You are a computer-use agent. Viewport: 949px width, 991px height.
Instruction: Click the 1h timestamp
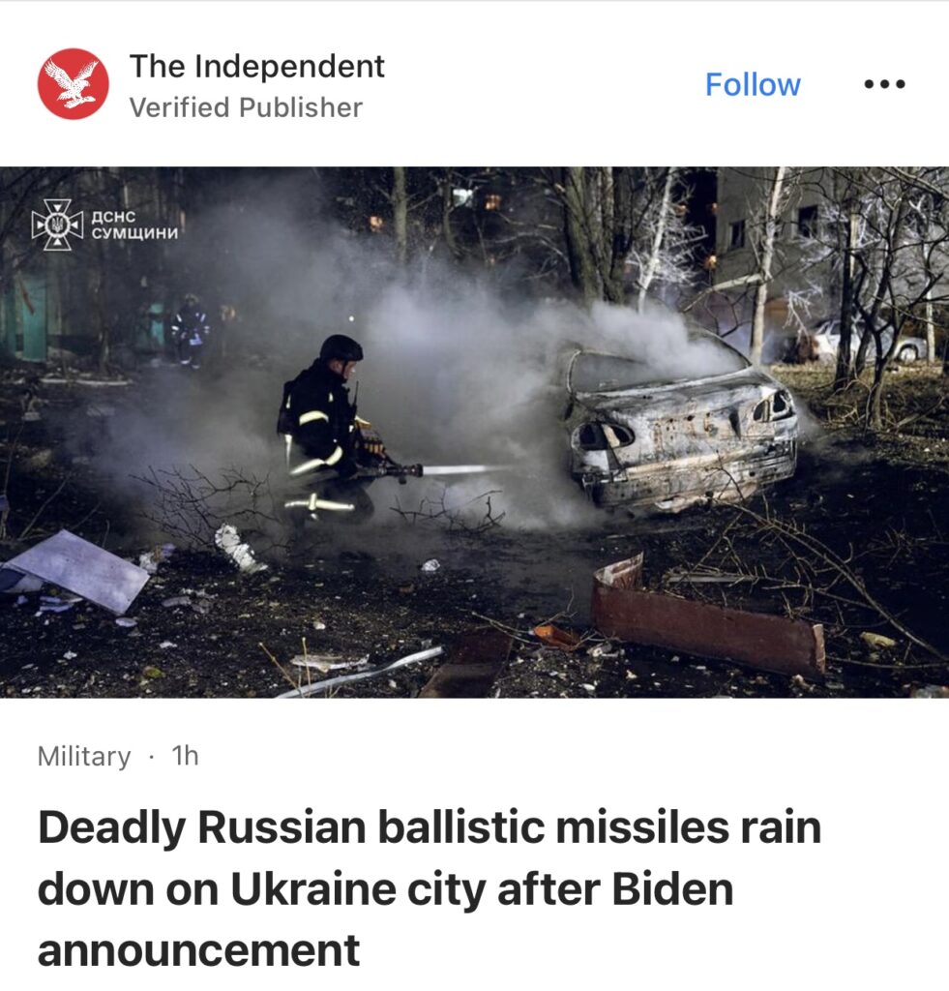pyautogui.click(x=185, y=755)
